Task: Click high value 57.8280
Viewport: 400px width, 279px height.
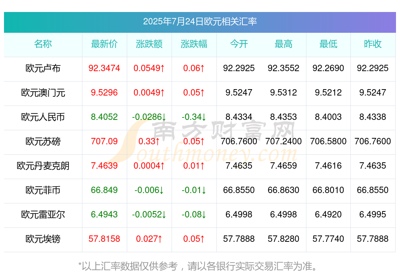Action: (x=284, y=239)
